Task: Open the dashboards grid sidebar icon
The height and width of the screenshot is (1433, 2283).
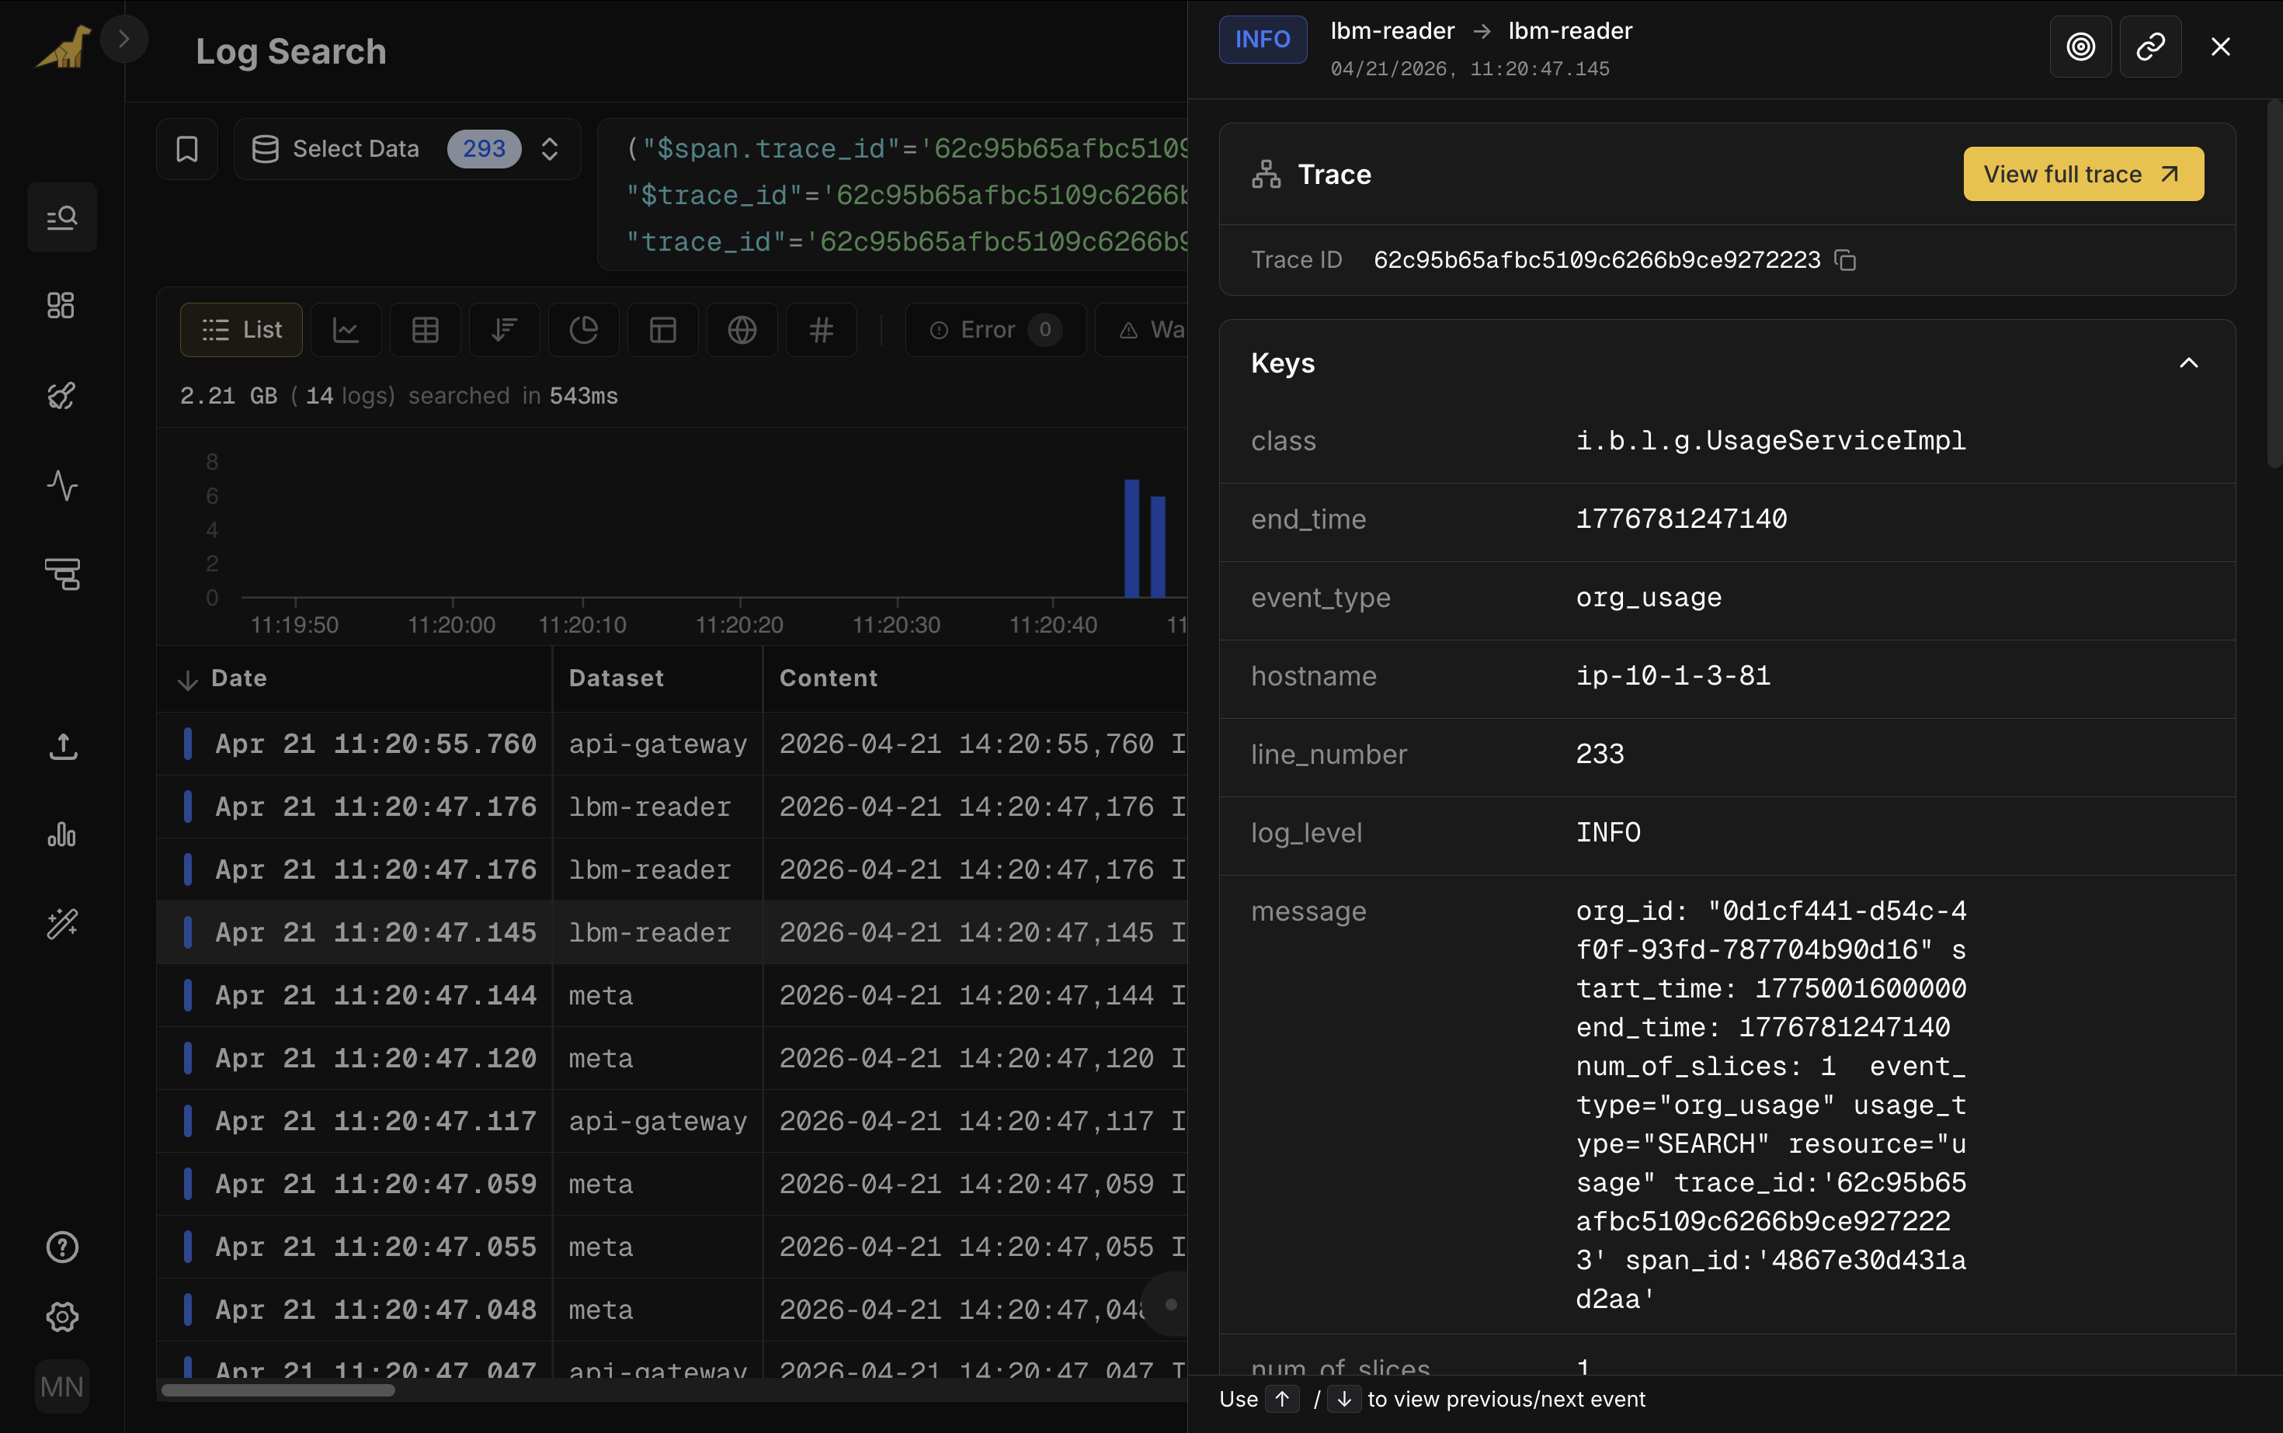Action: [61, 305]
